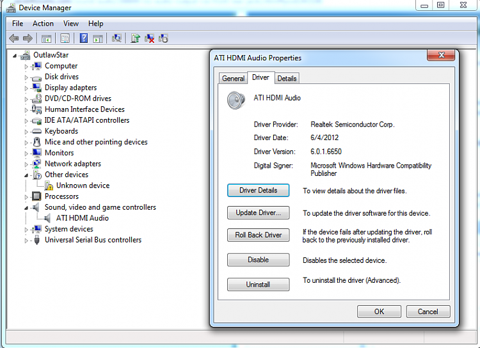Select ATI HDMI Audio tree item
Image resolution: width=480 pixels, height=348 pixels.
(x=83, y=218)
